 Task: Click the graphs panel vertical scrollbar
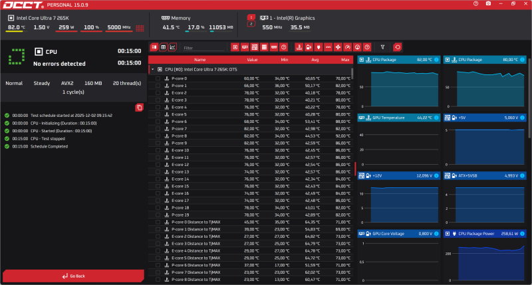tap(530, 100)
